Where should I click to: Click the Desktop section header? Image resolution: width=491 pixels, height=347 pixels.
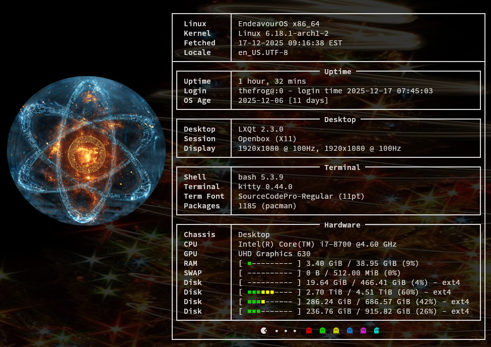pos(340,120)
